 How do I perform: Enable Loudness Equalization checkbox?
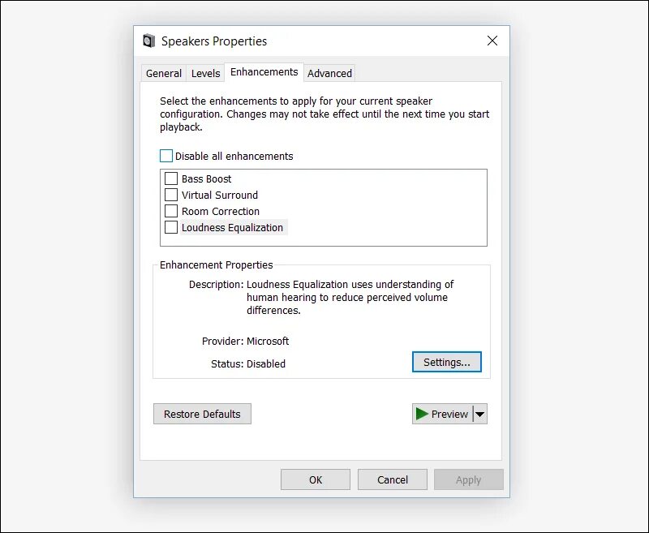(171, 227)
